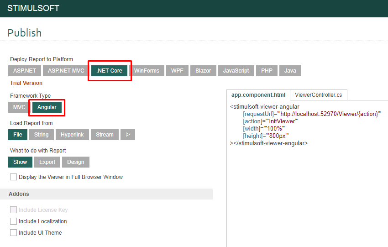Click the opening <stimulsoft-viewer-angular tag line
This screenshot has height=247, width=388.
click(264, 107)
